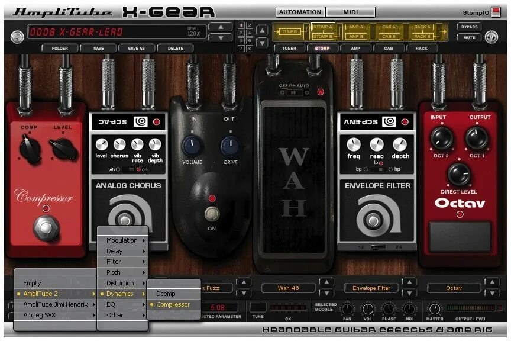The image size is (511, 341).
Task: Select the TUNER block in signal chain
Action: click(x=289, y=31)
